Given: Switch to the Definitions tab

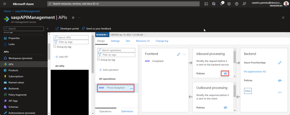Looking at the screenshot, I should 127,111.
